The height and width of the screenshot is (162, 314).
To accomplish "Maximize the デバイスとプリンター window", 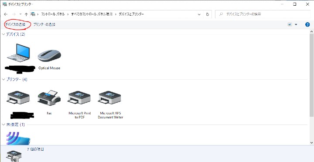I will point(294,4).
